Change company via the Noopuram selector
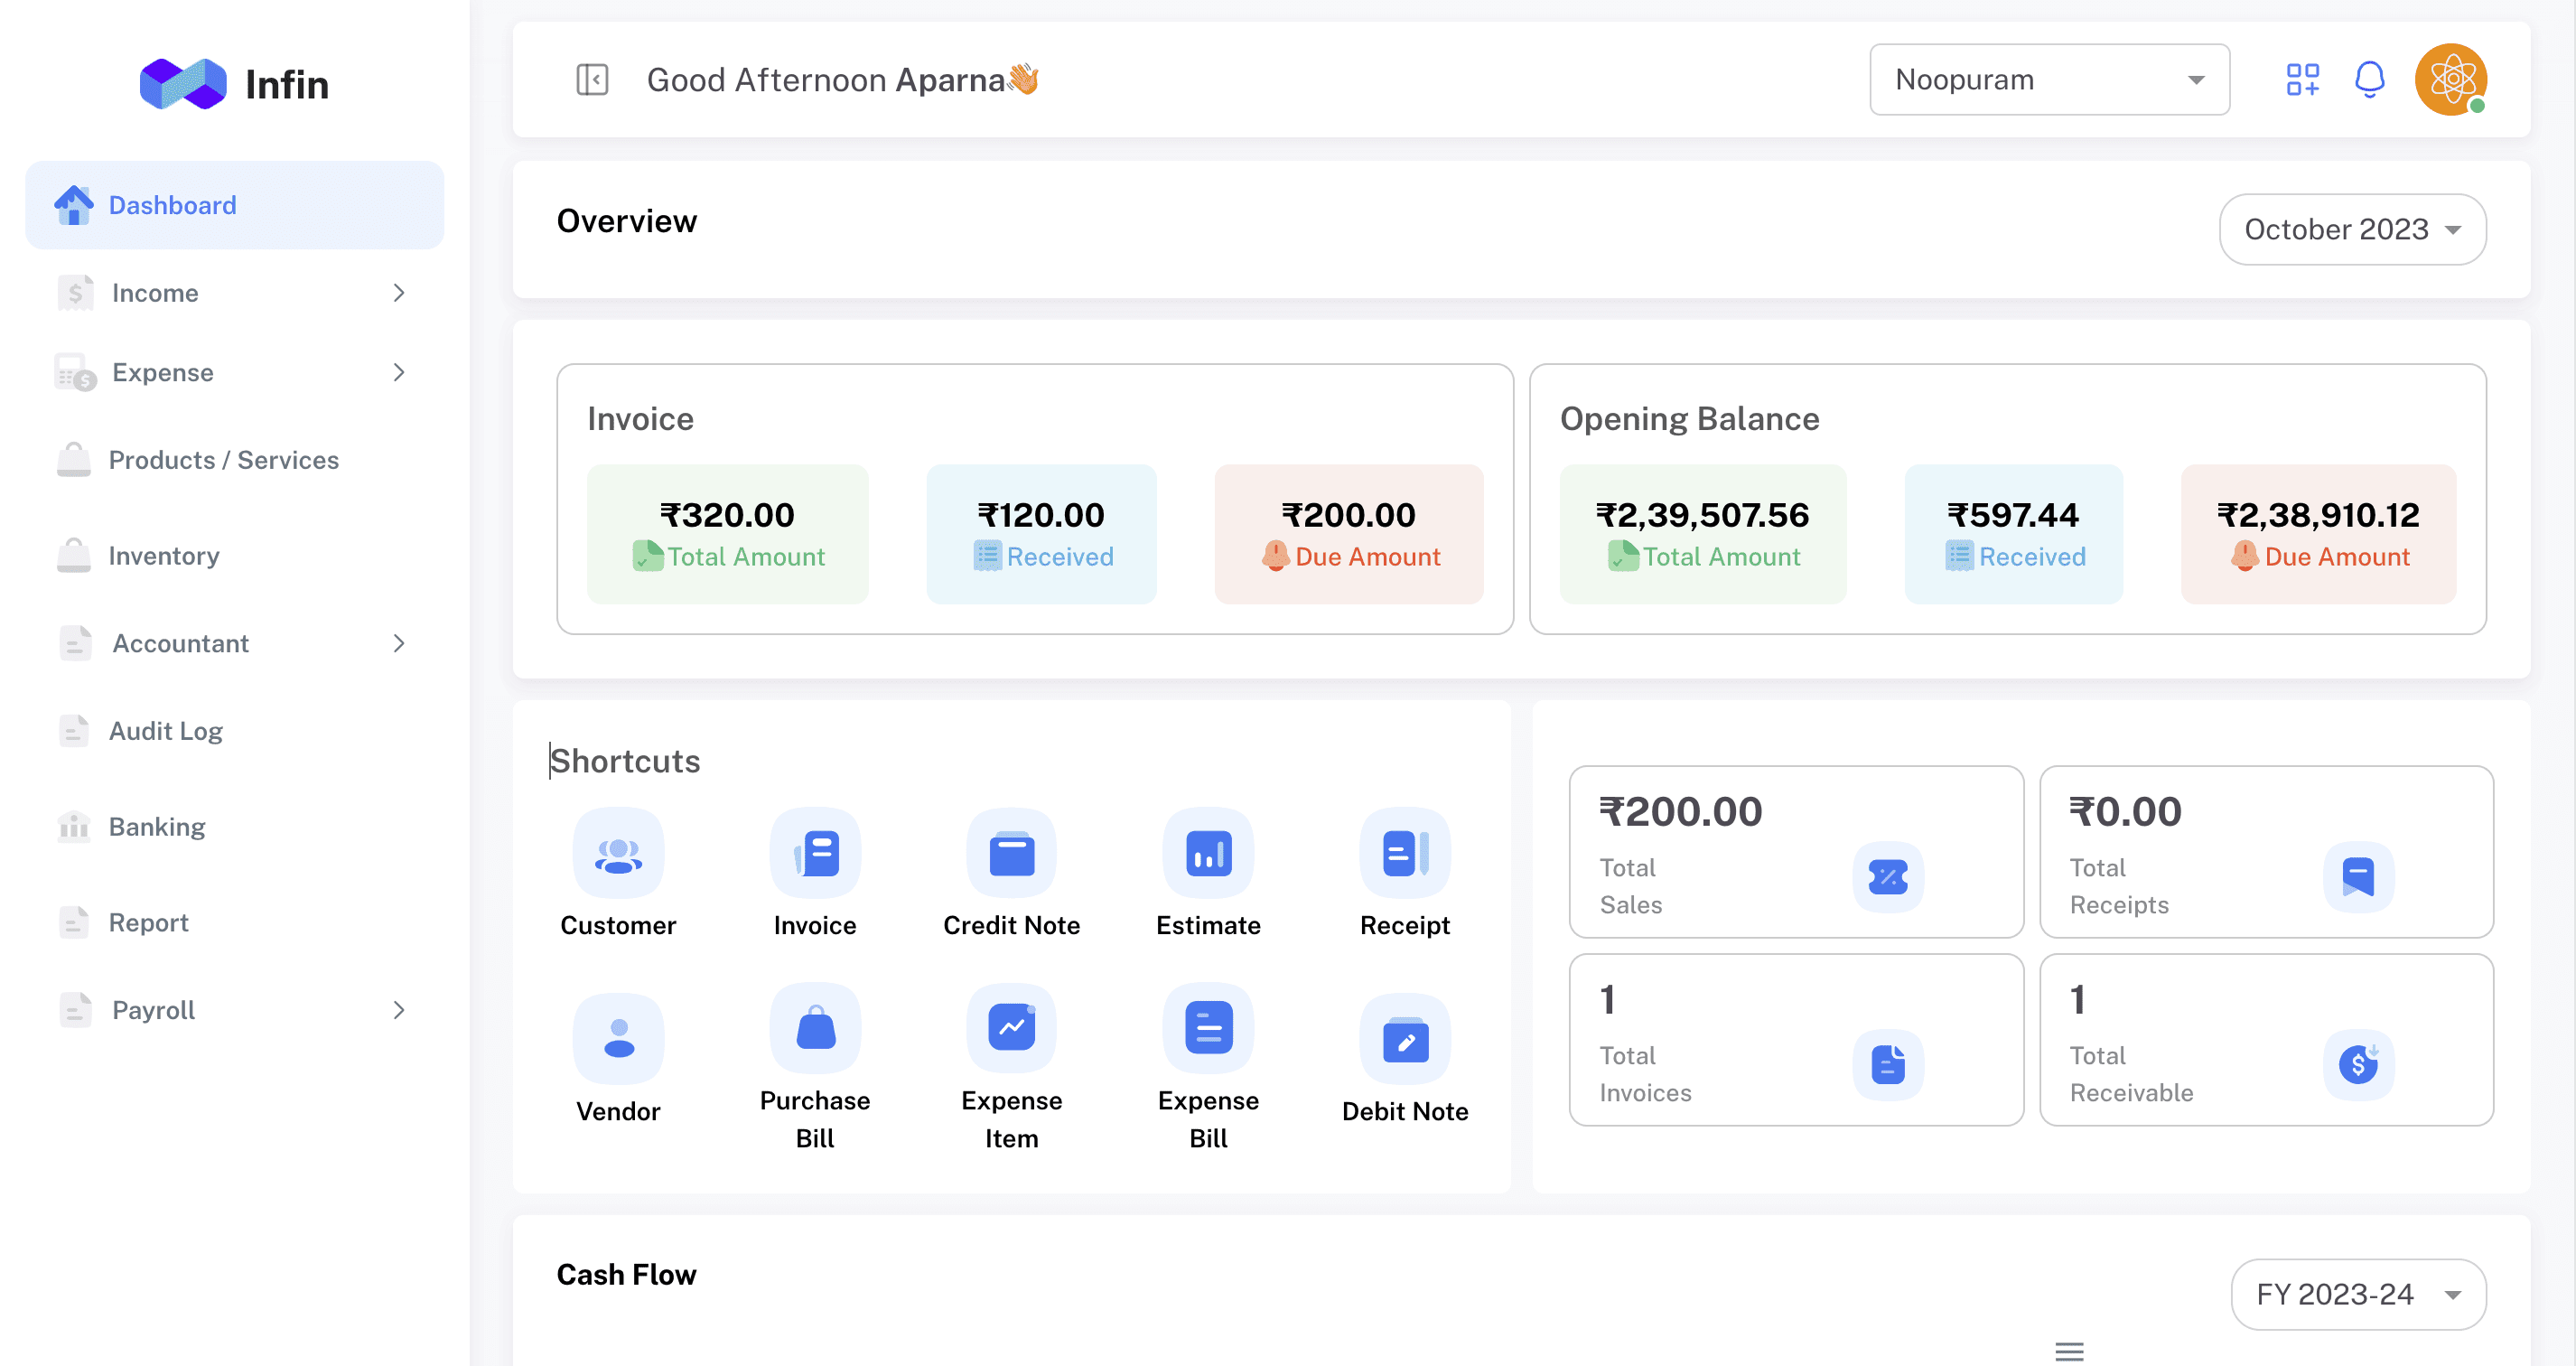2576x1366 pixels. tap(2049, 79)
